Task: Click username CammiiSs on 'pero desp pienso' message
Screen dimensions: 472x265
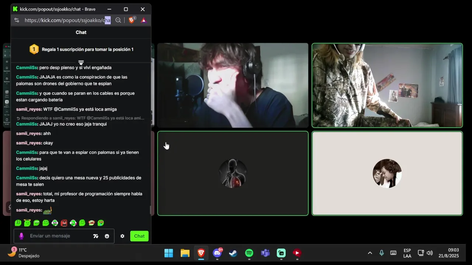Action: (x=27, y=68)
